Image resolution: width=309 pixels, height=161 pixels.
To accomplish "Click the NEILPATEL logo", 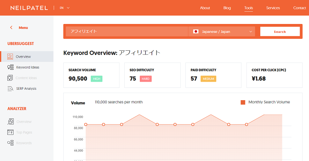I will pos(29,8).
